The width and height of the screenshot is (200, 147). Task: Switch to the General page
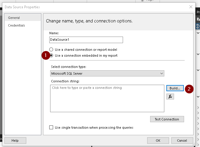point(23,18)
